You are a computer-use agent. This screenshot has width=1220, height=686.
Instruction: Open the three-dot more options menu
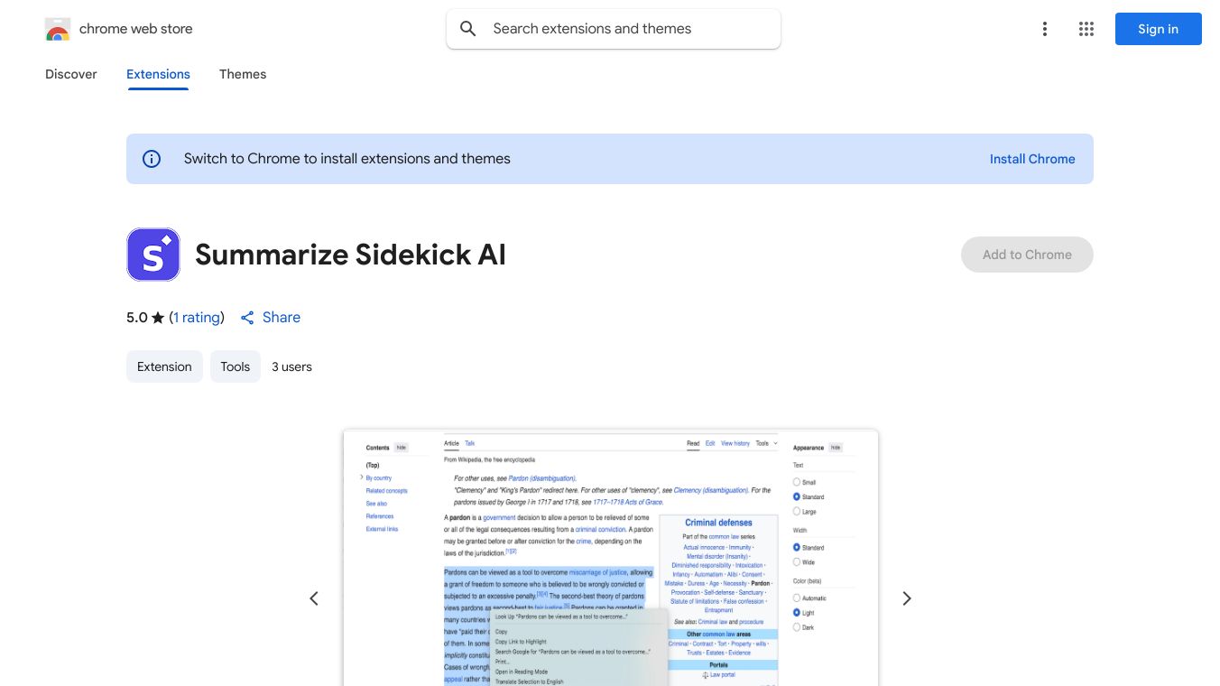click(x=1045, y=29)
